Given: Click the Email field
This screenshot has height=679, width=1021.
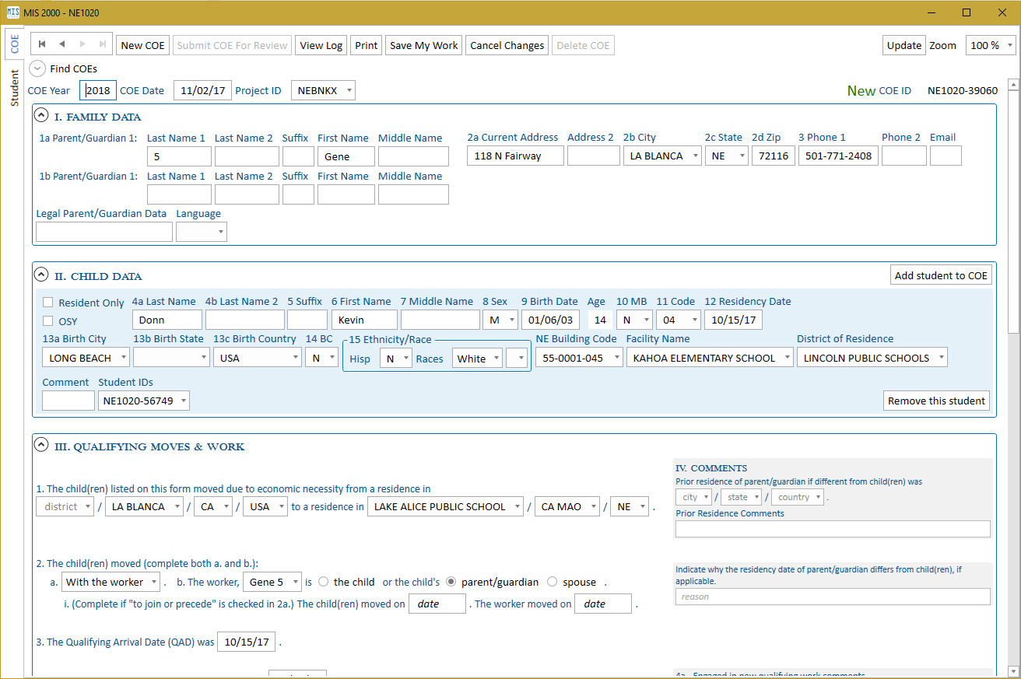Looking at the screenshot, I should 946,156.
